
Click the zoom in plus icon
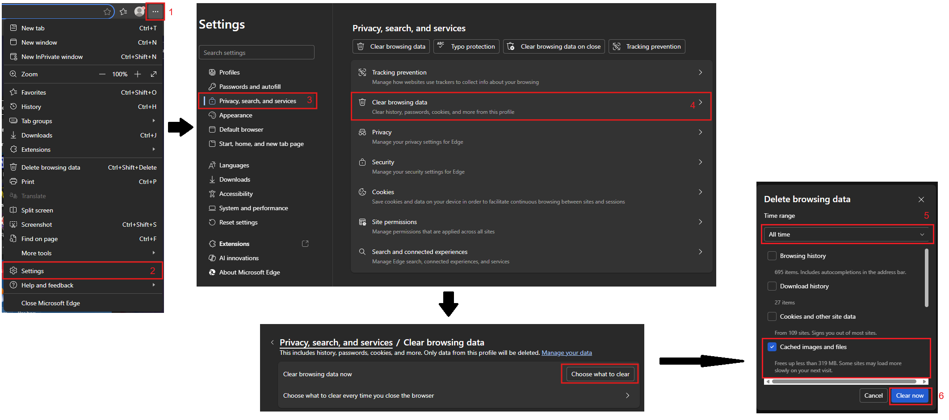(138, 74)
